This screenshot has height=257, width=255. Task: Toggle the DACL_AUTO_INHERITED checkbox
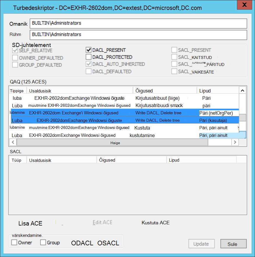coord(89,64)
